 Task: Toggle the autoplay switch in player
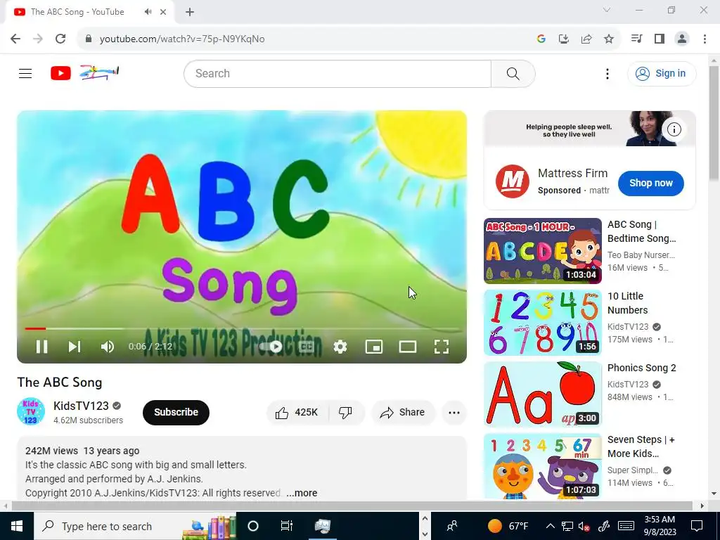pos(272,347)
